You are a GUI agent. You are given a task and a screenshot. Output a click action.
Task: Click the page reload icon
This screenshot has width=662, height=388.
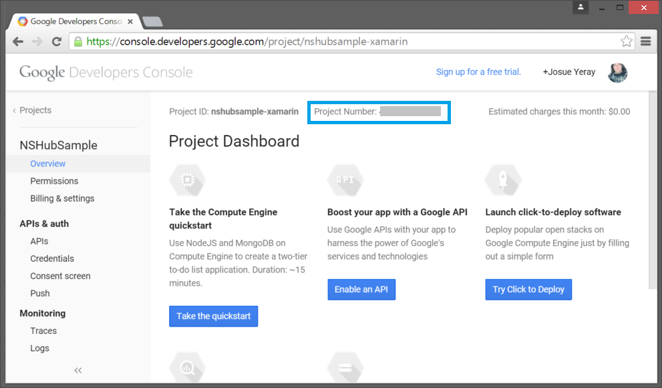(x=57, y=41)
